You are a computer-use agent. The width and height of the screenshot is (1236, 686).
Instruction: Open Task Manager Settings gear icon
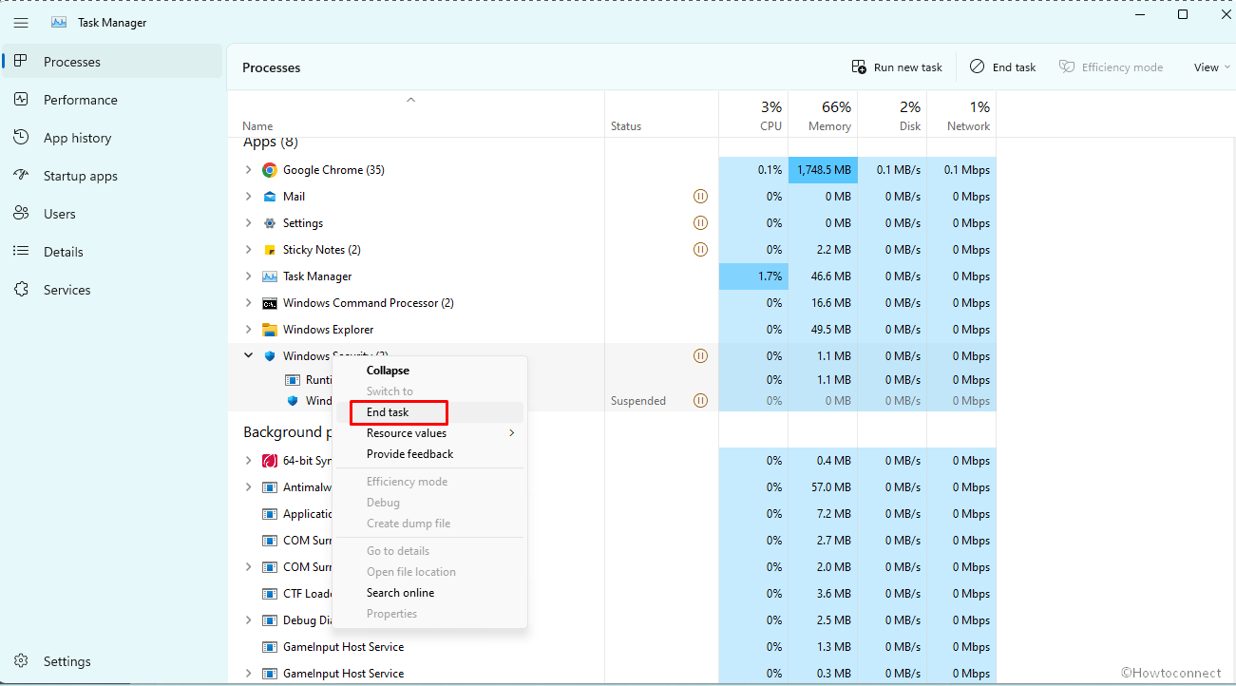pos(21,661)
